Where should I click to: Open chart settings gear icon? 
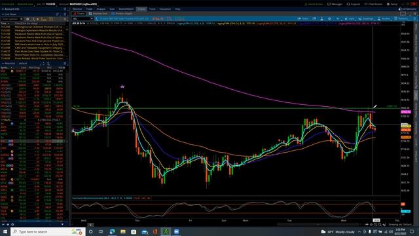point(329,19)
